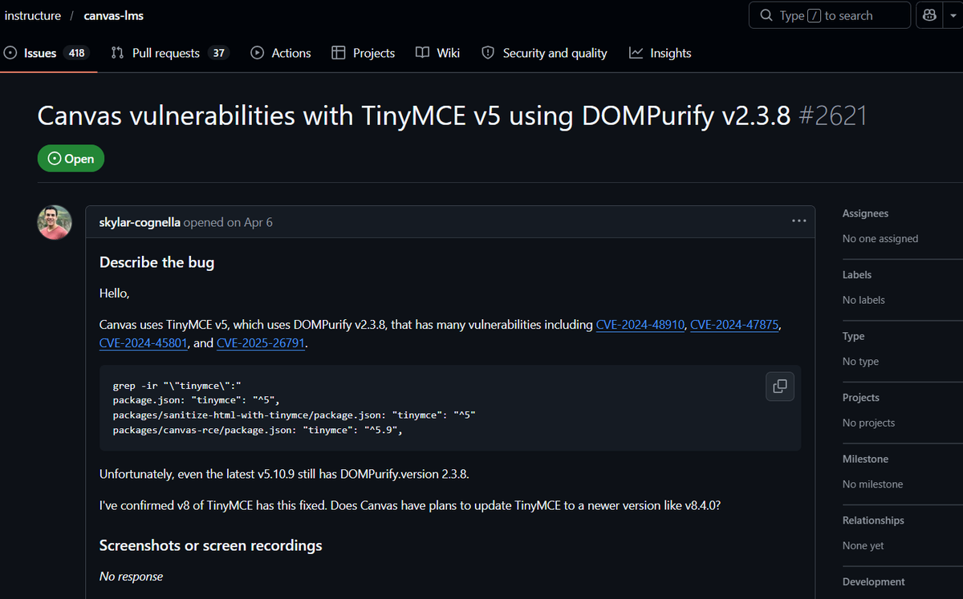The image size is (963, 599).
Task: Click the Relationships sidebar heading
Action: tap(873, 520)
